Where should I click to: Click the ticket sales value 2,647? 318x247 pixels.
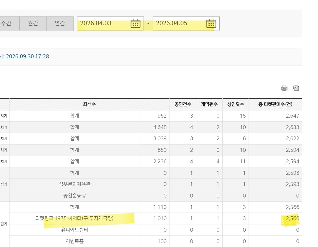(x=292, y=116)
